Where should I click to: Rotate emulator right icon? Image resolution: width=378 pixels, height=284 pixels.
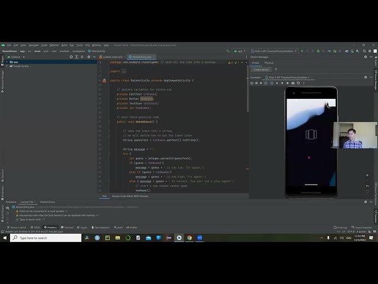271,83
